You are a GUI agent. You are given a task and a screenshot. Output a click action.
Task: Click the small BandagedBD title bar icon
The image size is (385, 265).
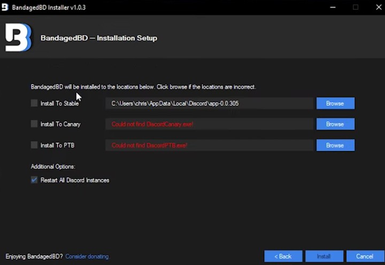[5, 7]
